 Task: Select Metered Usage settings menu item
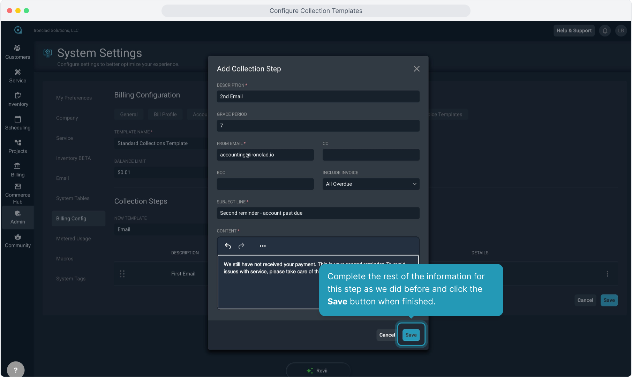(73, 238)
